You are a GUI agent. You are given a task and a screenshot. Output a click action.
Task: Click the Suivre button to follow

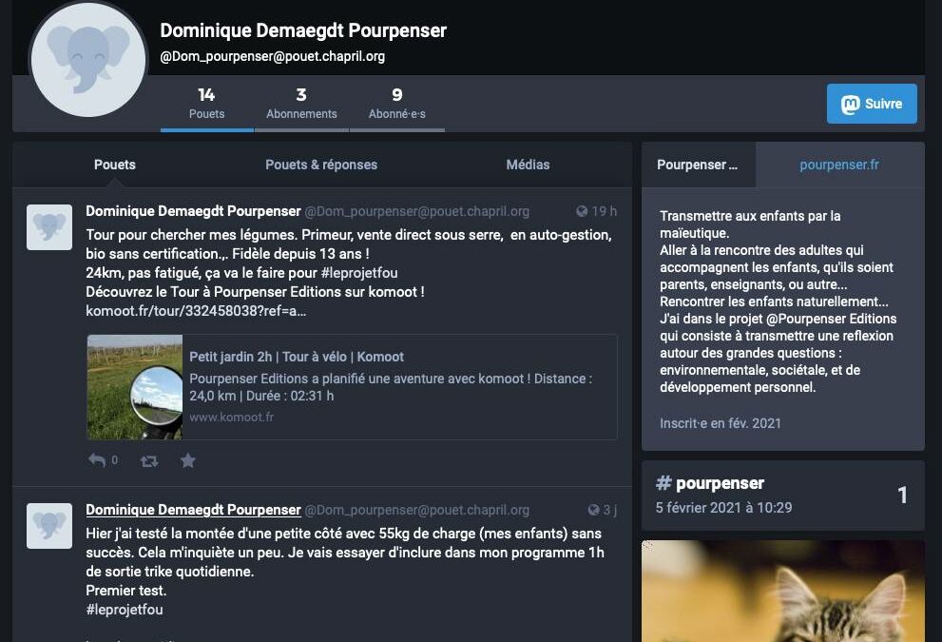point(872,104)
